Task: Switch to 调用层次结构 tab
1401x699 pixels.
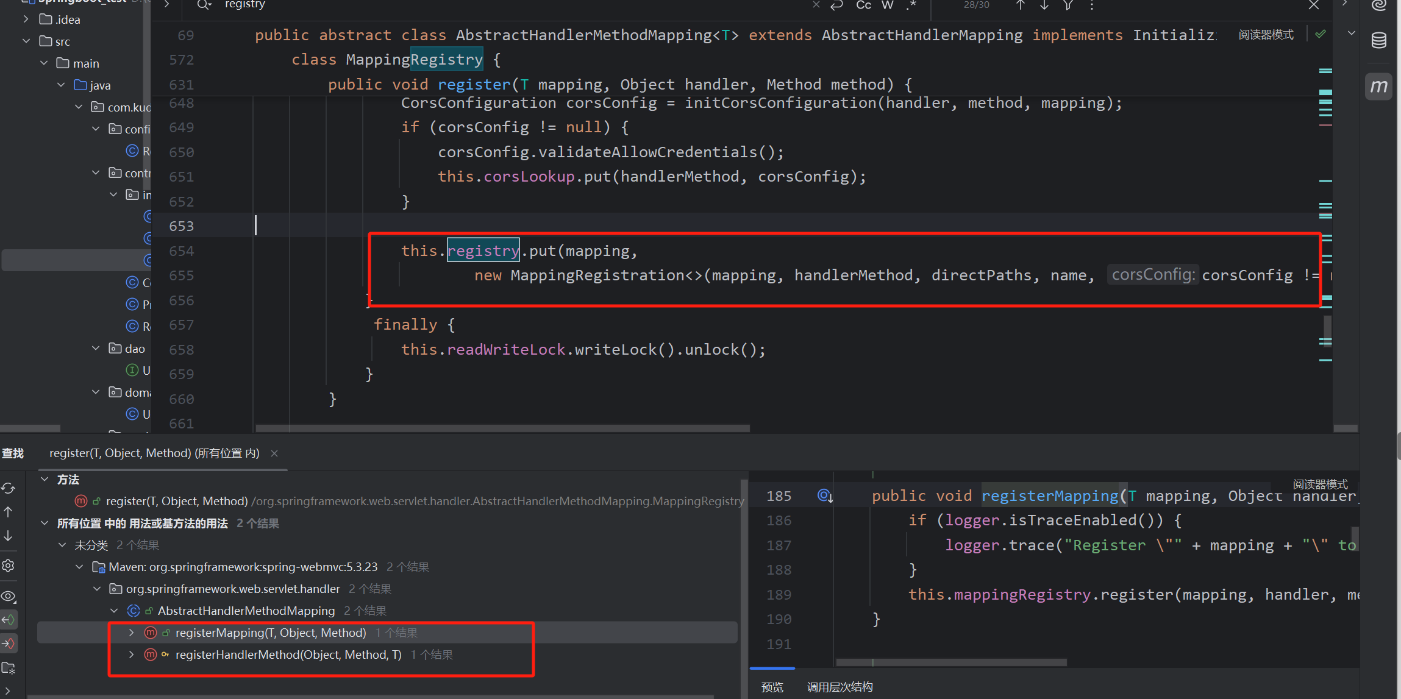Action: pyautogui.click(x=840, y=687)
